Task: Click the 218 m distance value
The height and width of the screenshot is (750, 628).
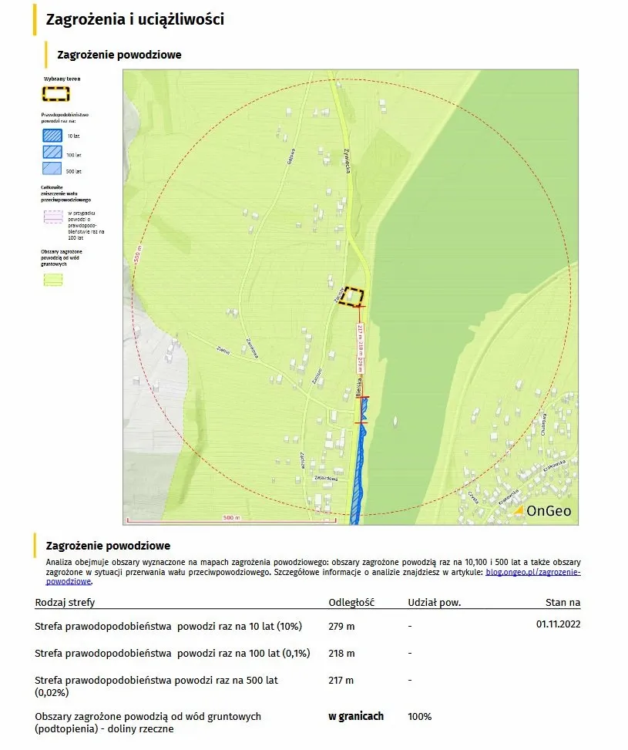Action: [x=341, y=653]
